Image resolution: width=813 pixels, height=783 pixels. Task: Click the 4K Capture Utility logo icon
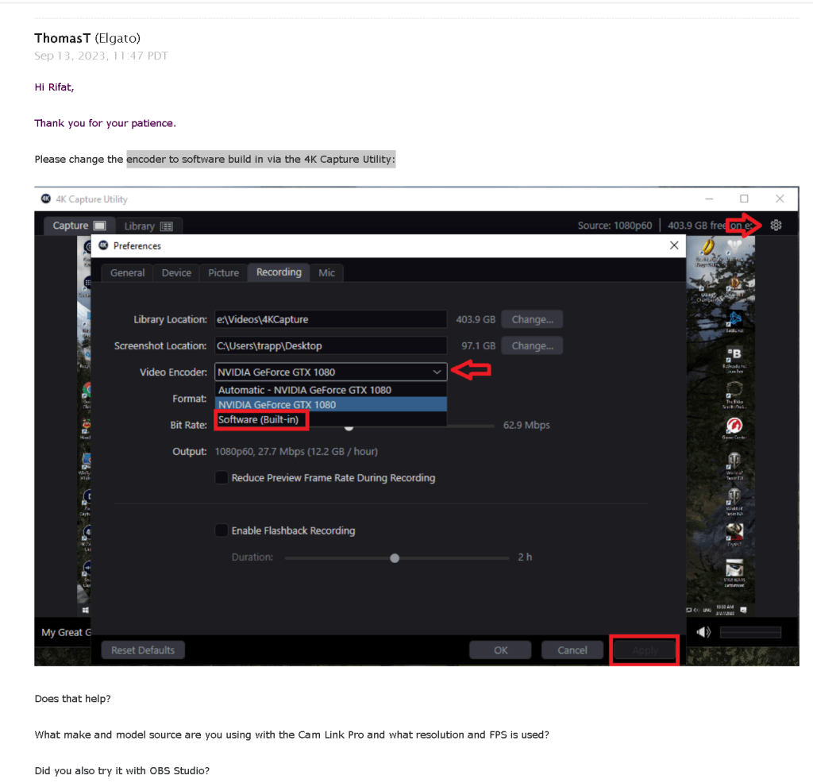tap(45, 199)
